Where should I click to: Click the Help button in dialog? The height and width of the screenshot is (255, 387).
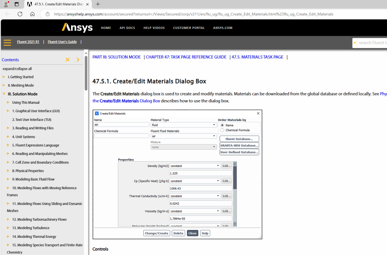[205, 233]
